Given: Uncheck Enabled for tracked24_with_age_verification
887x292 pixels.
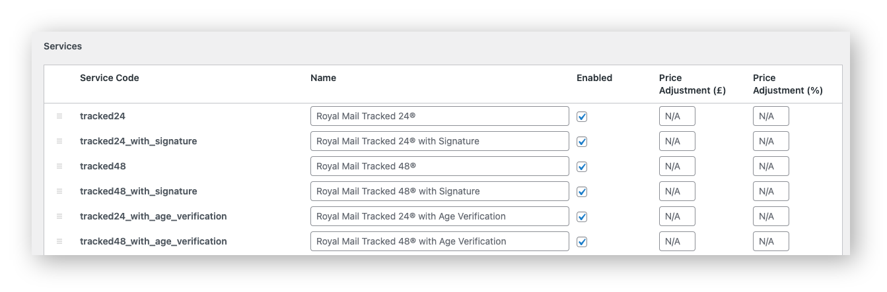Looking at the screenshot, I should tap(582, 217).
